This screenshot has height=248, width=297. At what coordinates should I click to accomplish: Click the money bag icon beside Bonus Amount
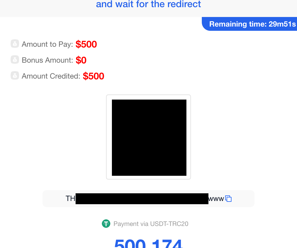[x=15, y=59]
